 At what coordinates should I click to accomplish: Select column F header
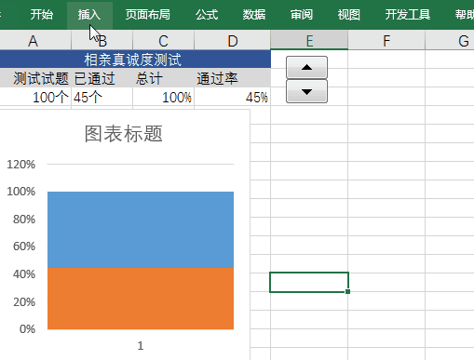click(386, 41)
